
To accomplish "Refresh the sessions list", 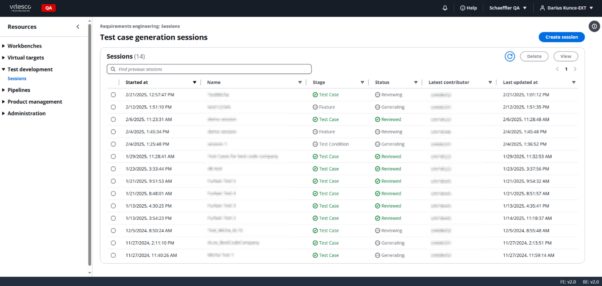I will (510, 56).
